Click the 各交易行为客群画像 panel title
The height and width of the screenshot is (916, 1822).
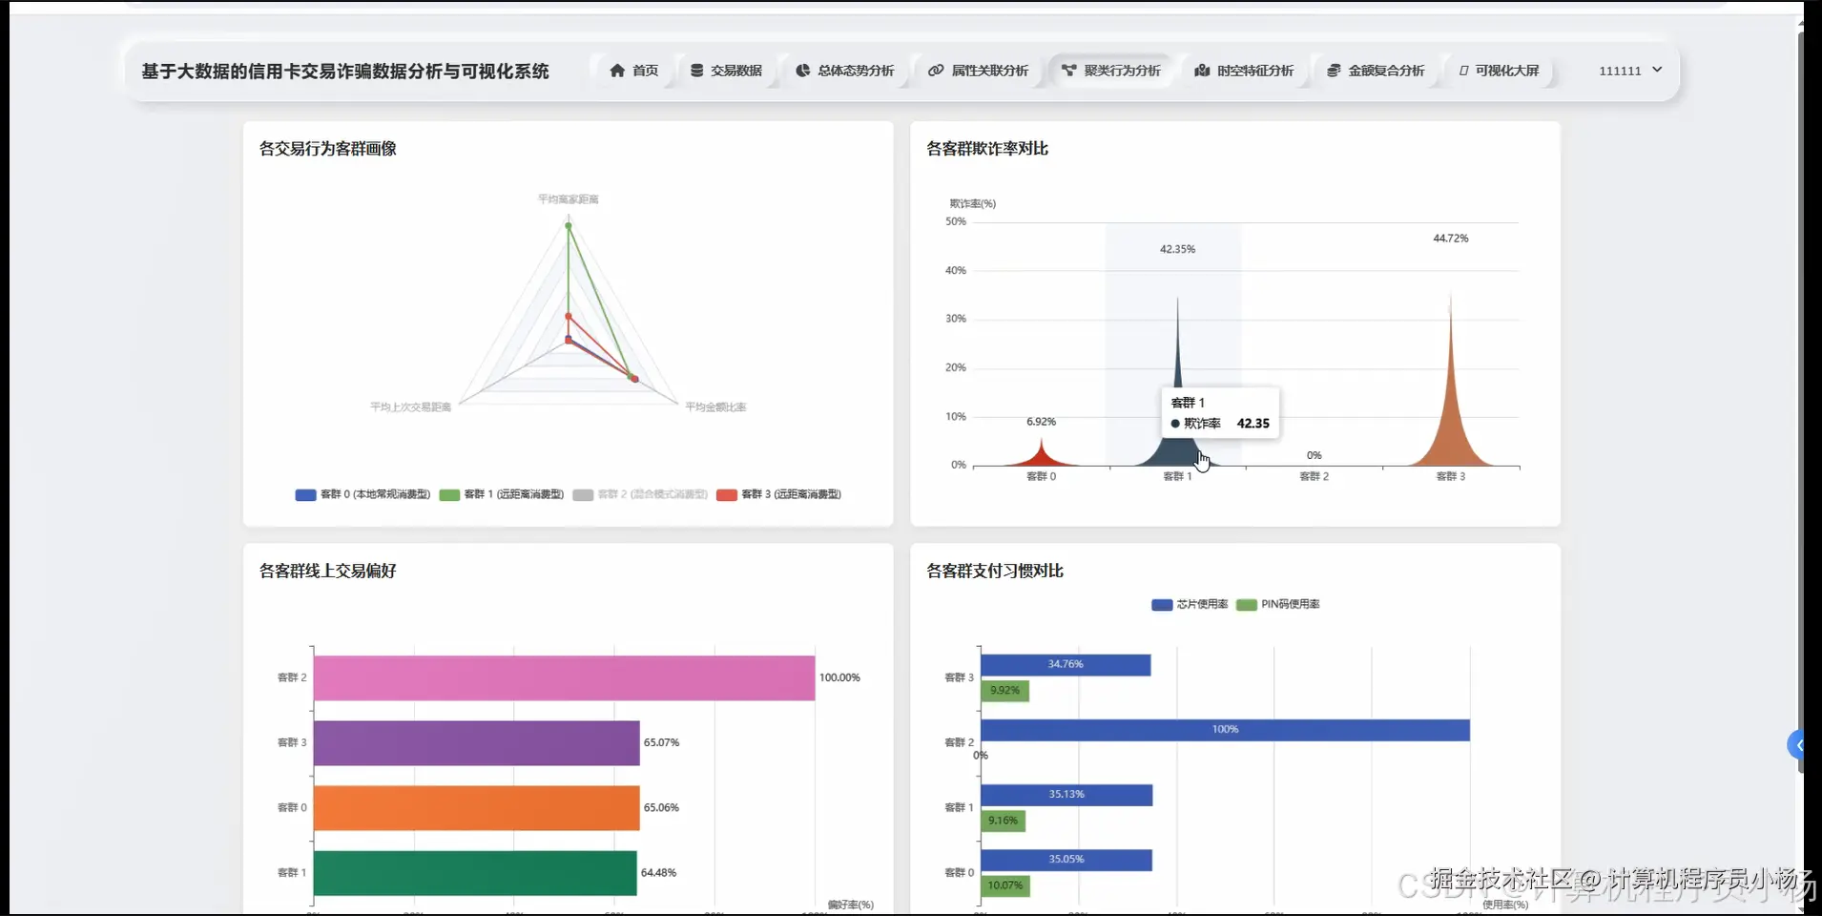[x=327, y=148]
